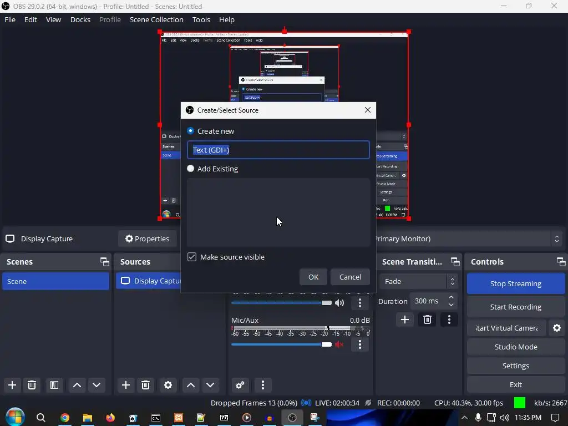Open the File menu
The width and height of the screenshot is (568, 426).
click(10, 19)
